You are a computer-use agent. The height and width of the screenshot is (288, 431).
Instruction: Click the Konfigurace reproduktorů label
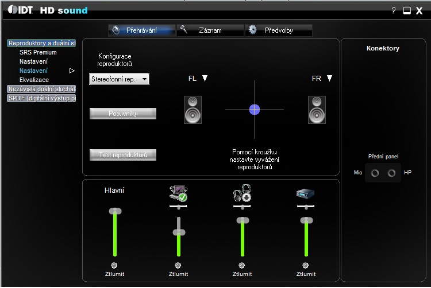pos(114,60)
